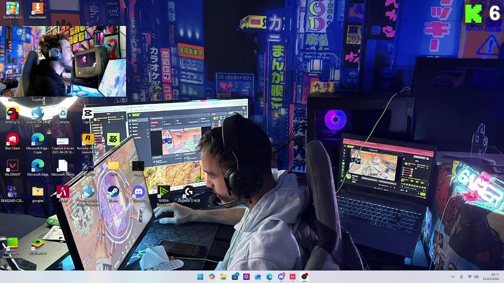Select the BEA82AE9-C28 image file
Image resolution: width=504 pixels, height=283 pixels.
[x=13, y=194]
